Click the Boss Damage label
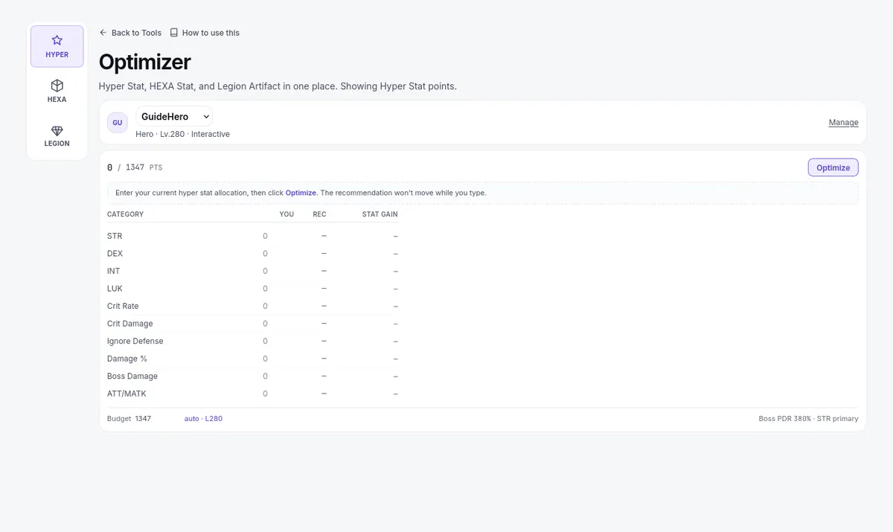 (132, 376)
